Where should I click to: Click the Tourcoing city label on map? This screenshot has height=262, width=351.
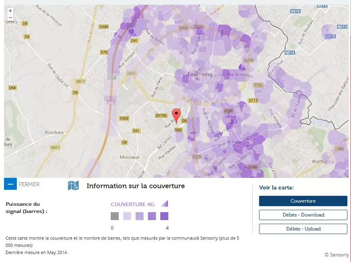click(199, 75)
